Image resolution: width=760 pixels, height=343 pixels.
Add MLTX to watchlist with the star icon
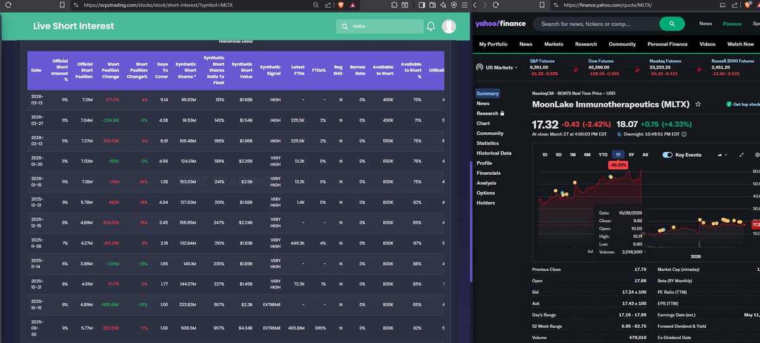[x=698, y=104]
